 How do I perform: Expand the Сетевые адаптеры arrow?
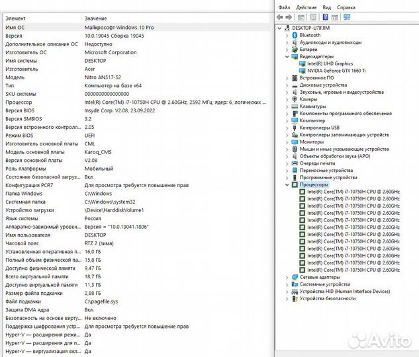point(287,278)
